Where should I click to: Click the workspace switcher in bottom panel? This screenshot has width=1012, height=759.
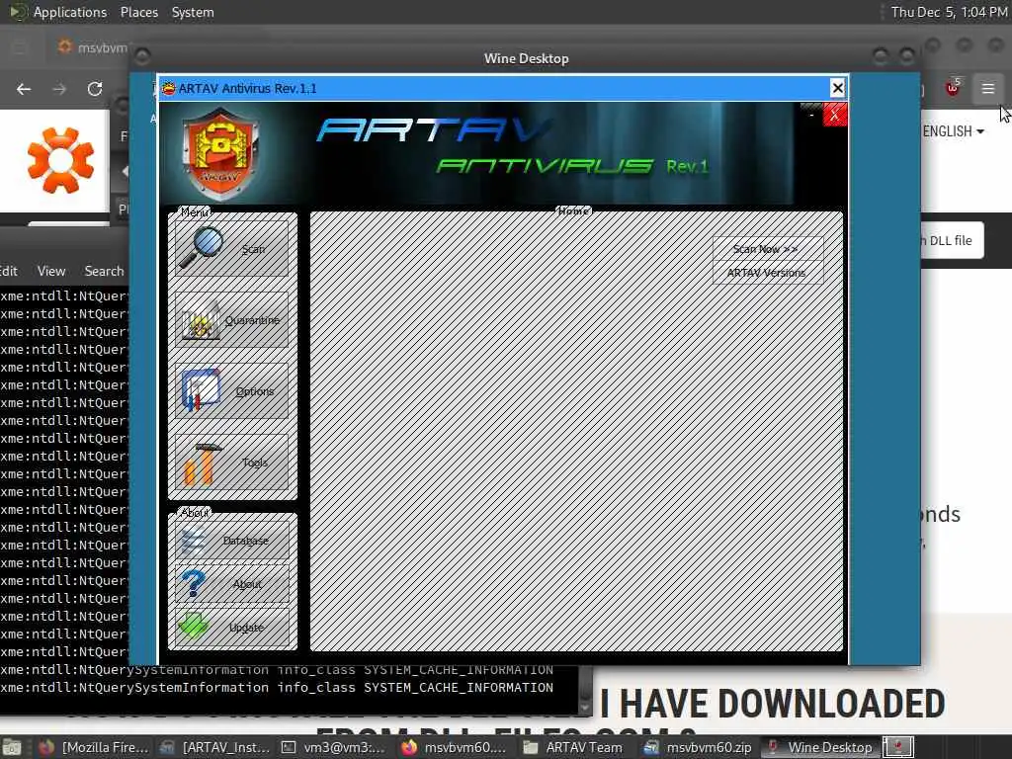point(897,747)
